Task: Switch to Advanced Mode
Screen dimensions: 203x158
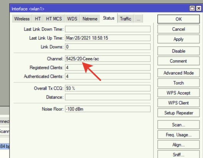Action: coord(178,73)
